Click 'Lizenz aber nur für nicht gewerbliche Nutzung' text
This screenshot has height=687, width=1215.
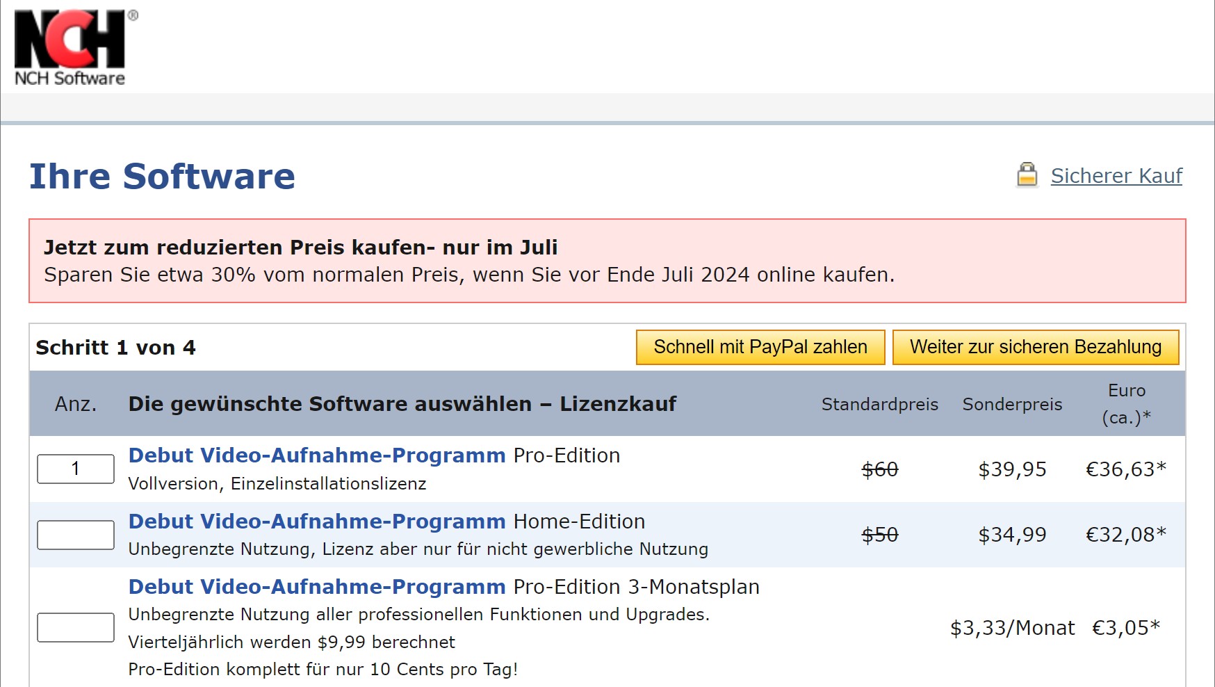click(515, 549)
